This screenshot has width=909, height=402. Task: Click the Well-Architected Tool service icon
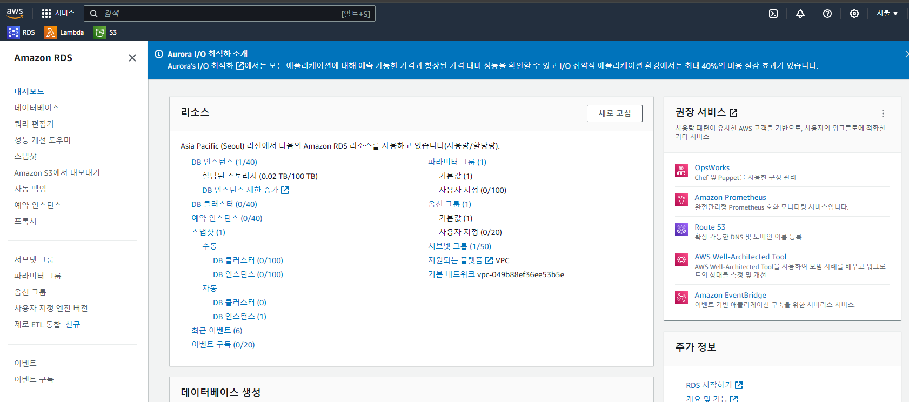[681, 259]
